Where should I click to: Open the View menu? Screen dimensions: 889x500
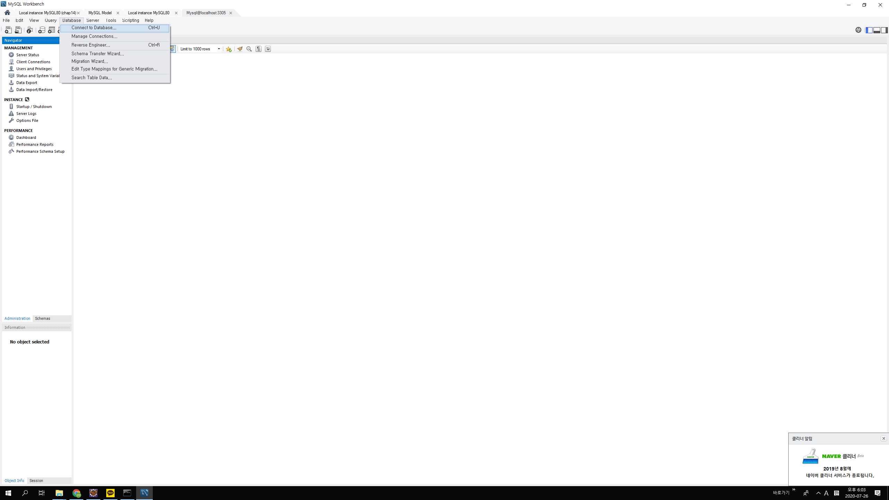34,20
